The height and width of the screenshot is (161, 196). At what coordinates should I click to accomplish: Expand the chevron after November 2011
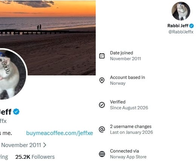(44, 145)
